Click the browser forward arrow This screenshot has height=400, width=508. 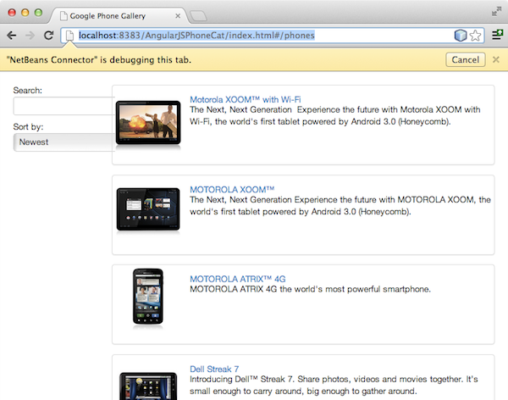pos(30,36)
